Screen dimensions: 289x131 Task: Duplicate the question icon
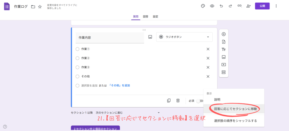click(x=169, y=101)
